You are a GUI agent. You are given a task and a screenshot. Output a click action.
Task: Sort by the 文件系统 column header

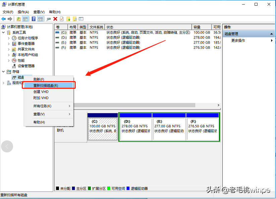[96, 27]
